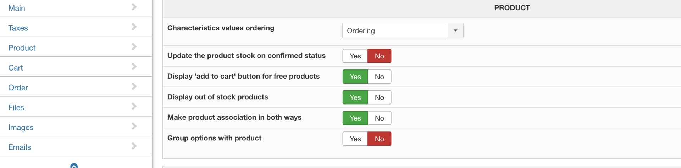Viewport: 681px width, 168px height.
Task: Open the Emails settings link
Action: [20, 147]
